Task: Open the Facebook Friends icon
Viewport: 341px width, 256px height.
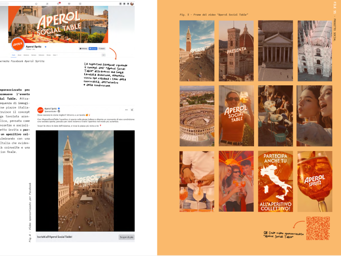Action: tap(47, 4)
